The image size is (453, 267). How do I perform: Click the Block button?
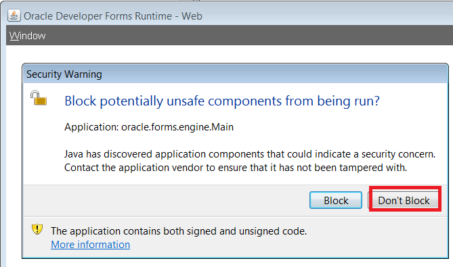click(336, 200)
